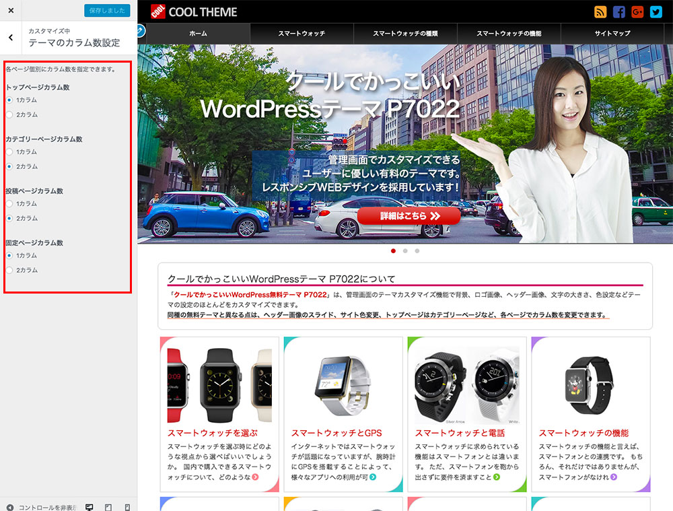Select the first red slider dot
The image size is (673, 511).
tap(393, 250)
